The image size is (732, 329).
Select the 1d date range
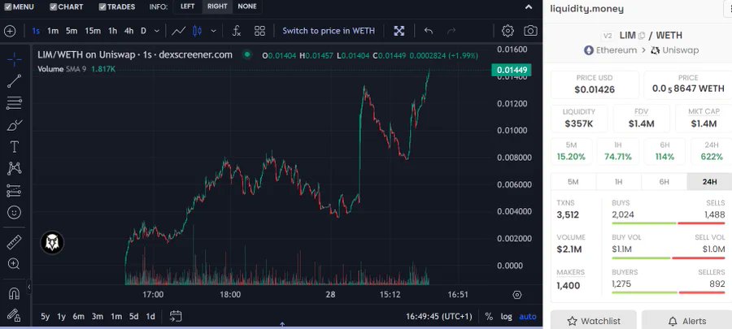pyautogui.click(x=150, y=317)
